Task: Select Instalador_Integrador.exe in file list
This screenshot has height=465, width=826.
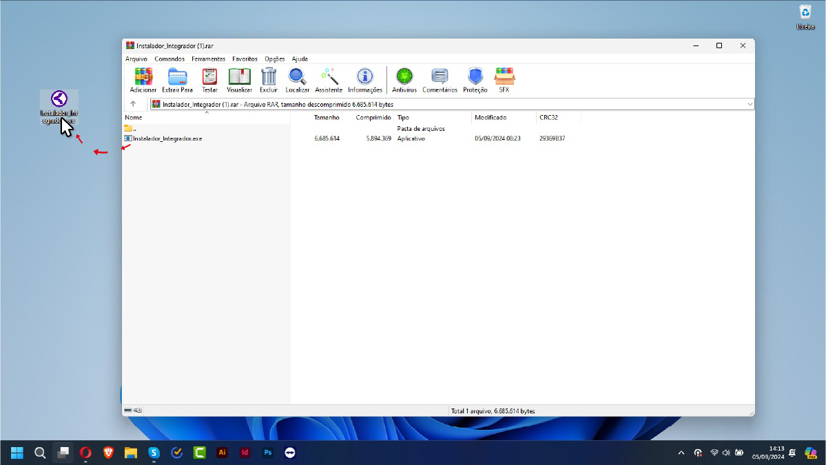Action: click(x=167, y=138)
